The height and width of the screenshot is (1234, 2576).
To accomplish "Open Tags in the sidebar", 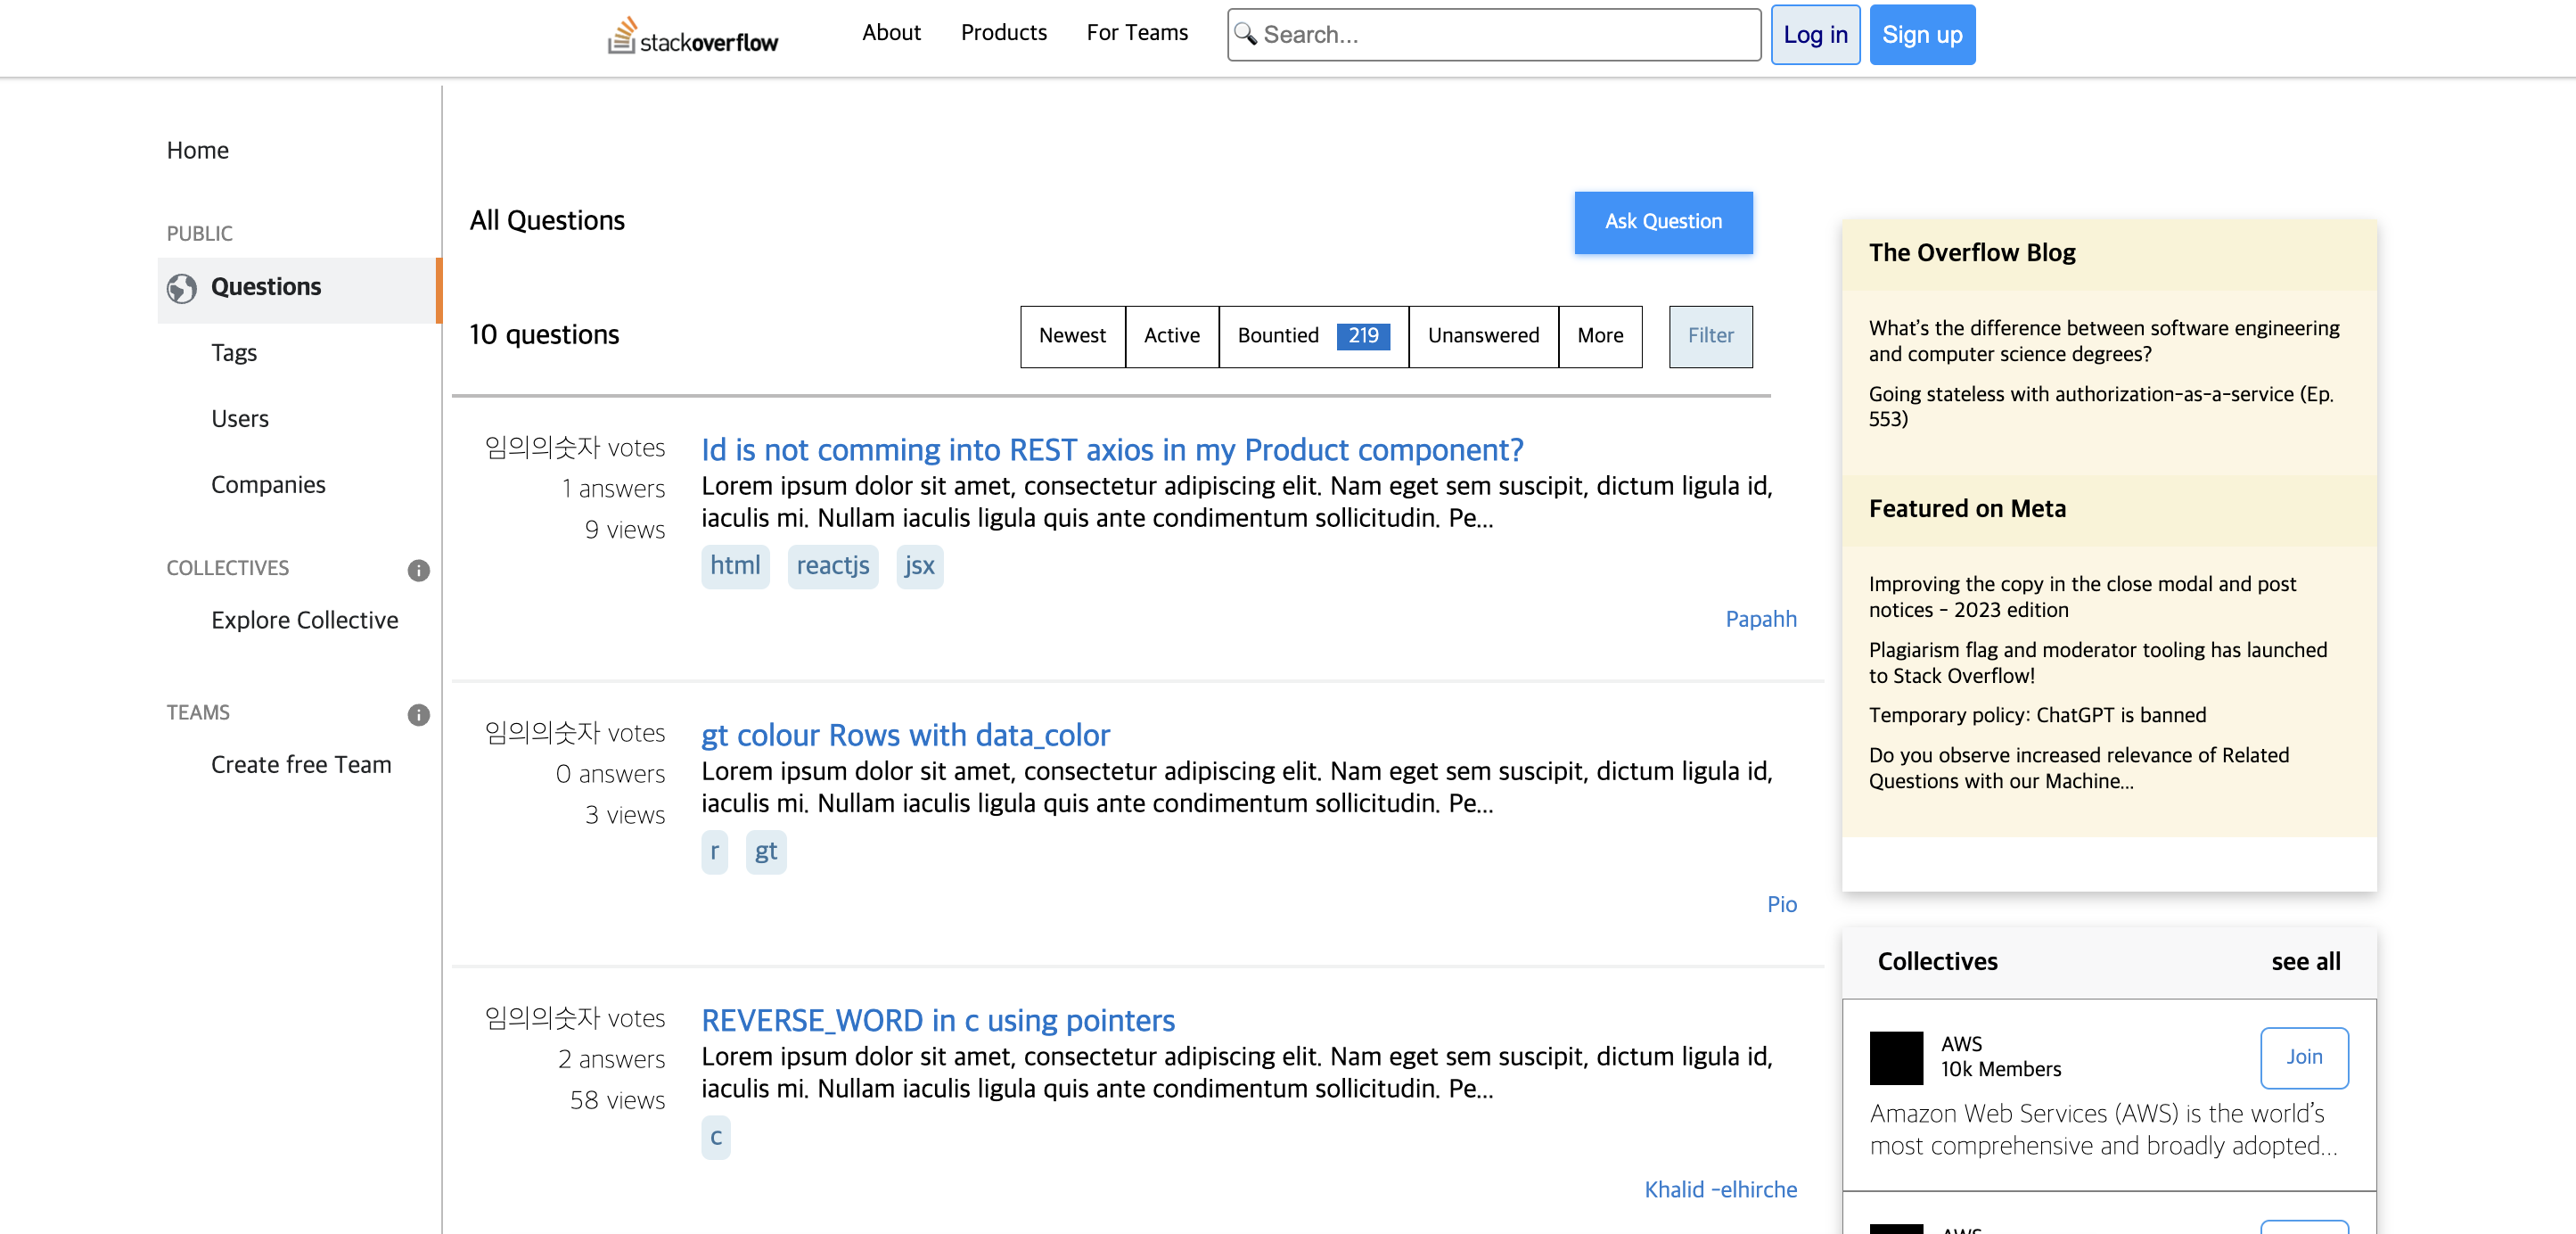I will [234, 352].
